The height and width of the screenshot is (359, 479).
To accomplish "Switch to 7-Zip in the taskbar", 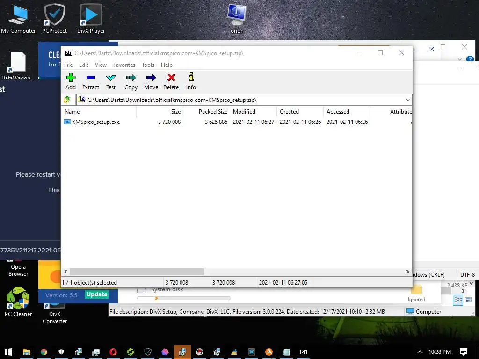I will (303, 352).
